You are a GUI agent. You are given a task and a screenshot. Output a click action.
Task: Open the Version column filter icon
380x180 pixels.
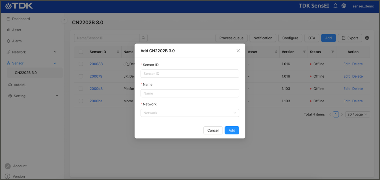tap(304, 52)
